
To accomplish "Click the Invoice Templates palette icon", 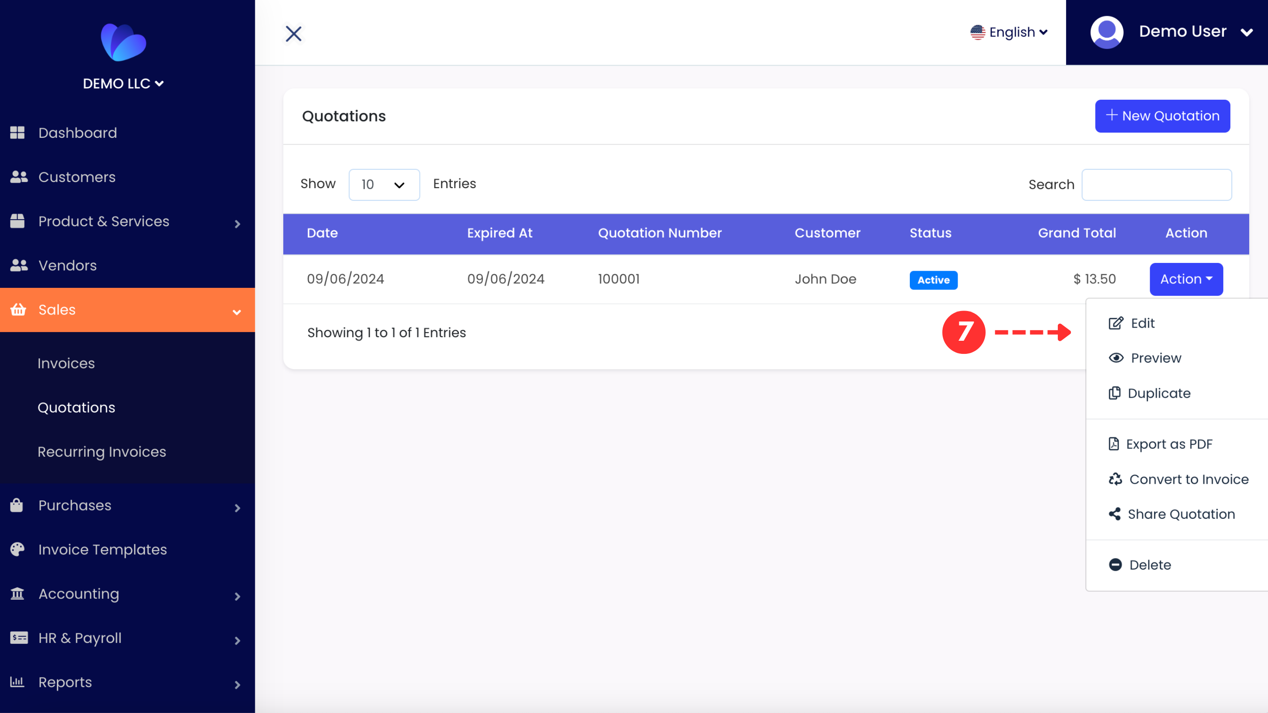I will click(x=17, y=549).
